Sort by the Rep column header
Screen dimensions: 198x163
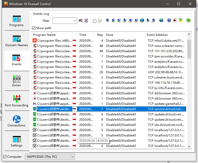[100, 35]
